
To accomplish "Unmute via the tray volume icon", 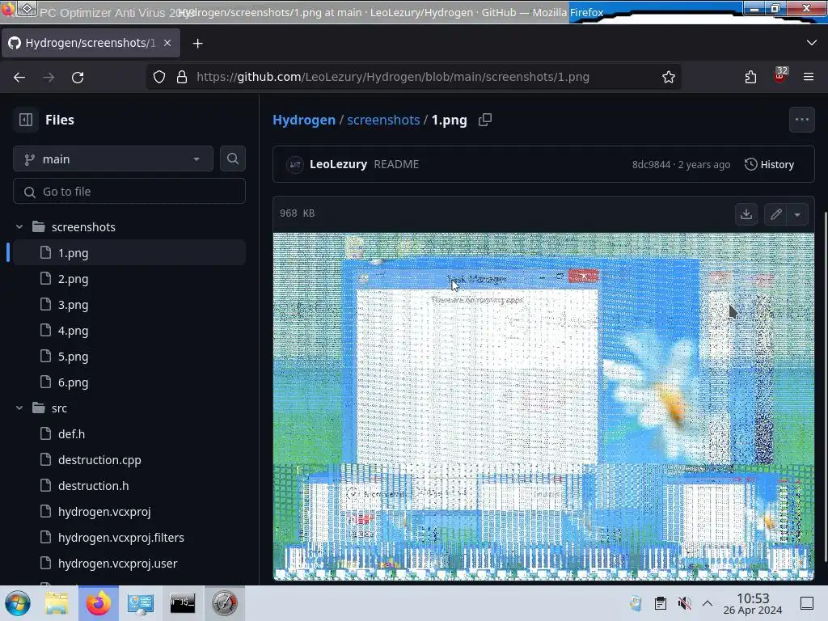I will point(684,603).
